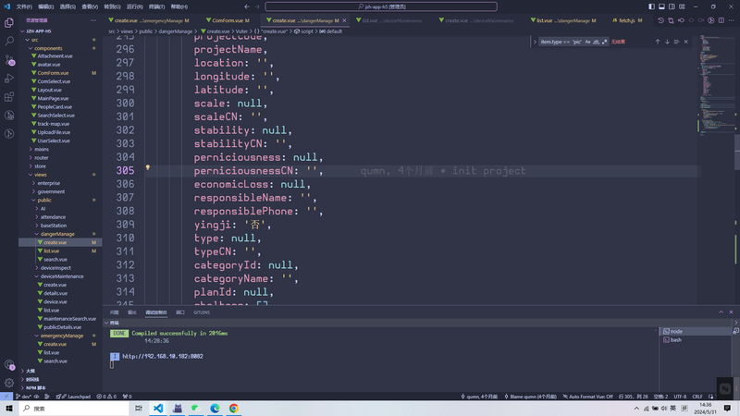Open the File menu

pyautogui.click(x=24, y=6)
